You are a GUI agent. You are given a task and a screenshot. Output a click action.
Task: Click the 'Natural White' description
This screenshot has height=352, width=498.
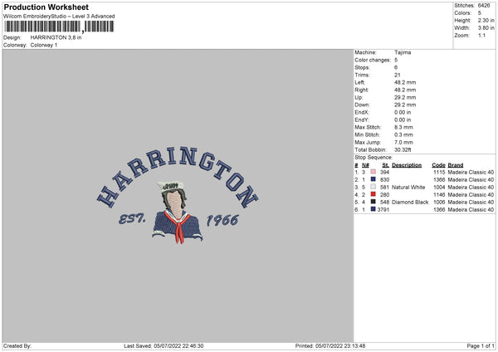click(408, 187)
